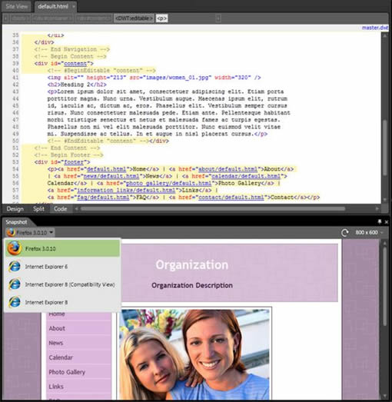This screenshot has width=392, height=402.
Task: Select the <p> tag in tag selector
Action: [161, 18]
